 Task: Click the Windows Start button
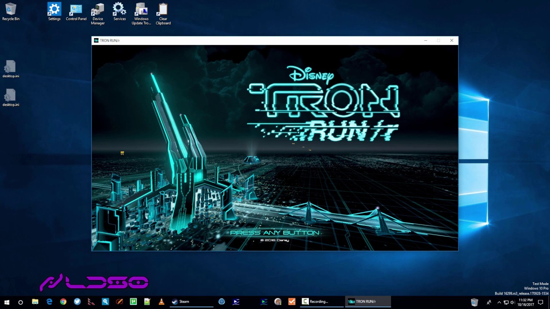click(x=7, y=302)
